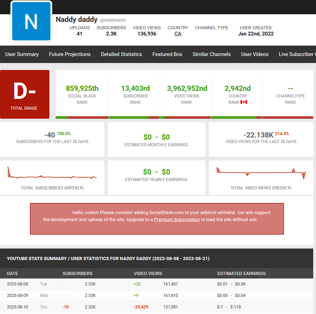View the Similar Channels tab
This screenshot has height=314, width=316.
point(212,54)
